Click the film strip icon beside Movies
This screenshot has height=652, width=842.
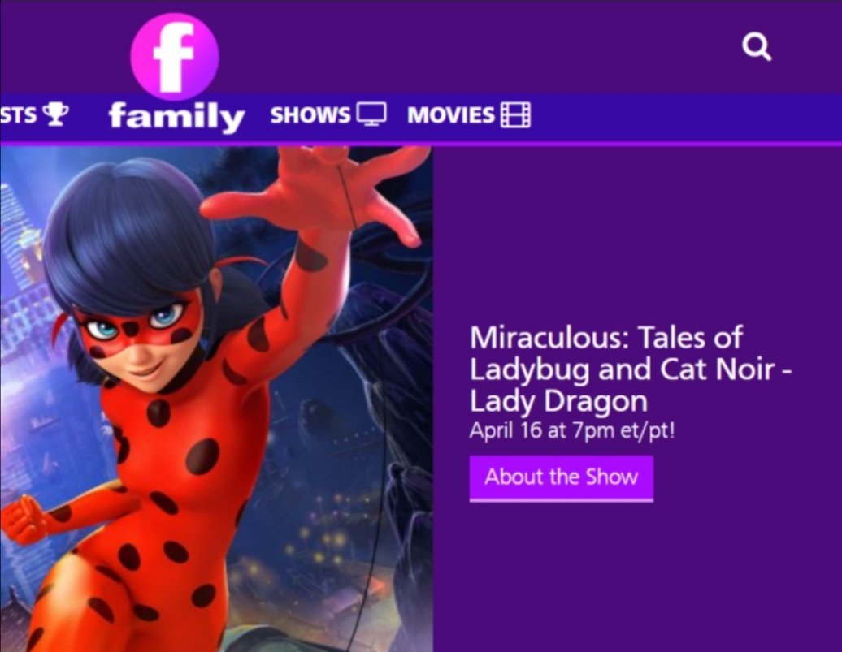pyautogui.click(x=515, y=114)
